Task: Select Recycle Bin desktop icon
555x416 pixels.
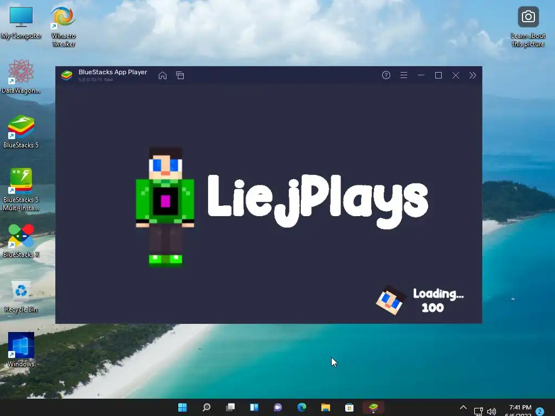Action: coord(21,296)
